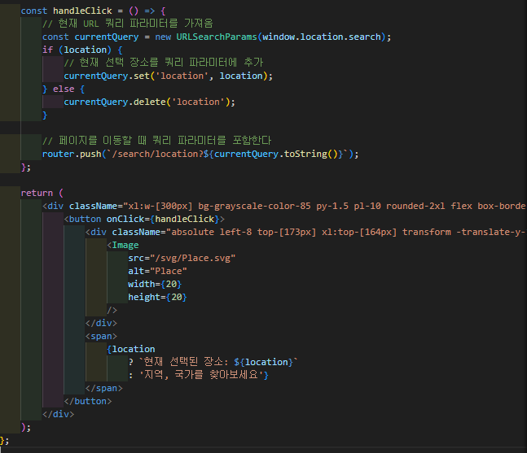Select the 'URLSearchParams' class name

pyautogui.click(x=217, y=37)
